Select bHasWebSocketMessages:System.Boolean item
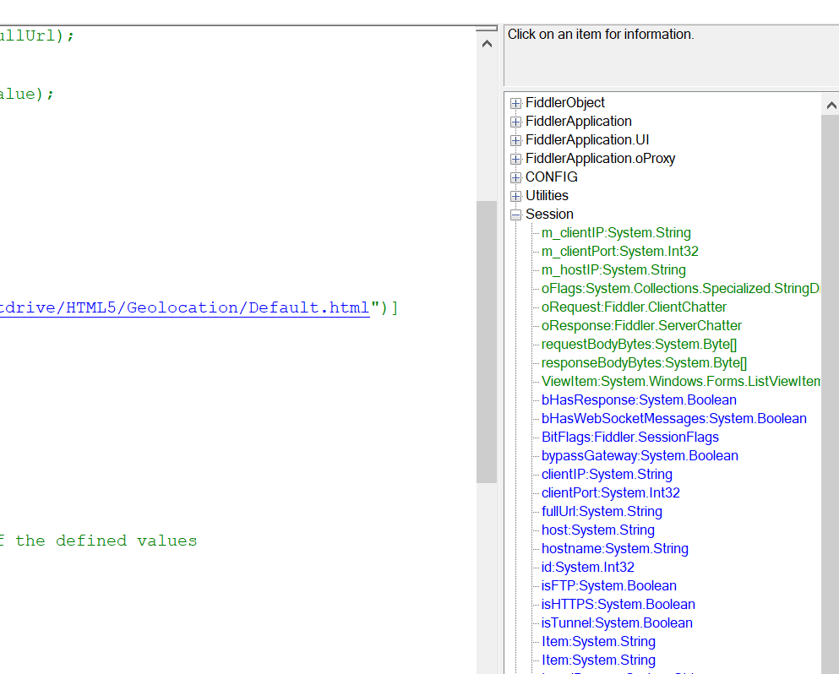Screen dimensions: 839x674 (674, 419)
